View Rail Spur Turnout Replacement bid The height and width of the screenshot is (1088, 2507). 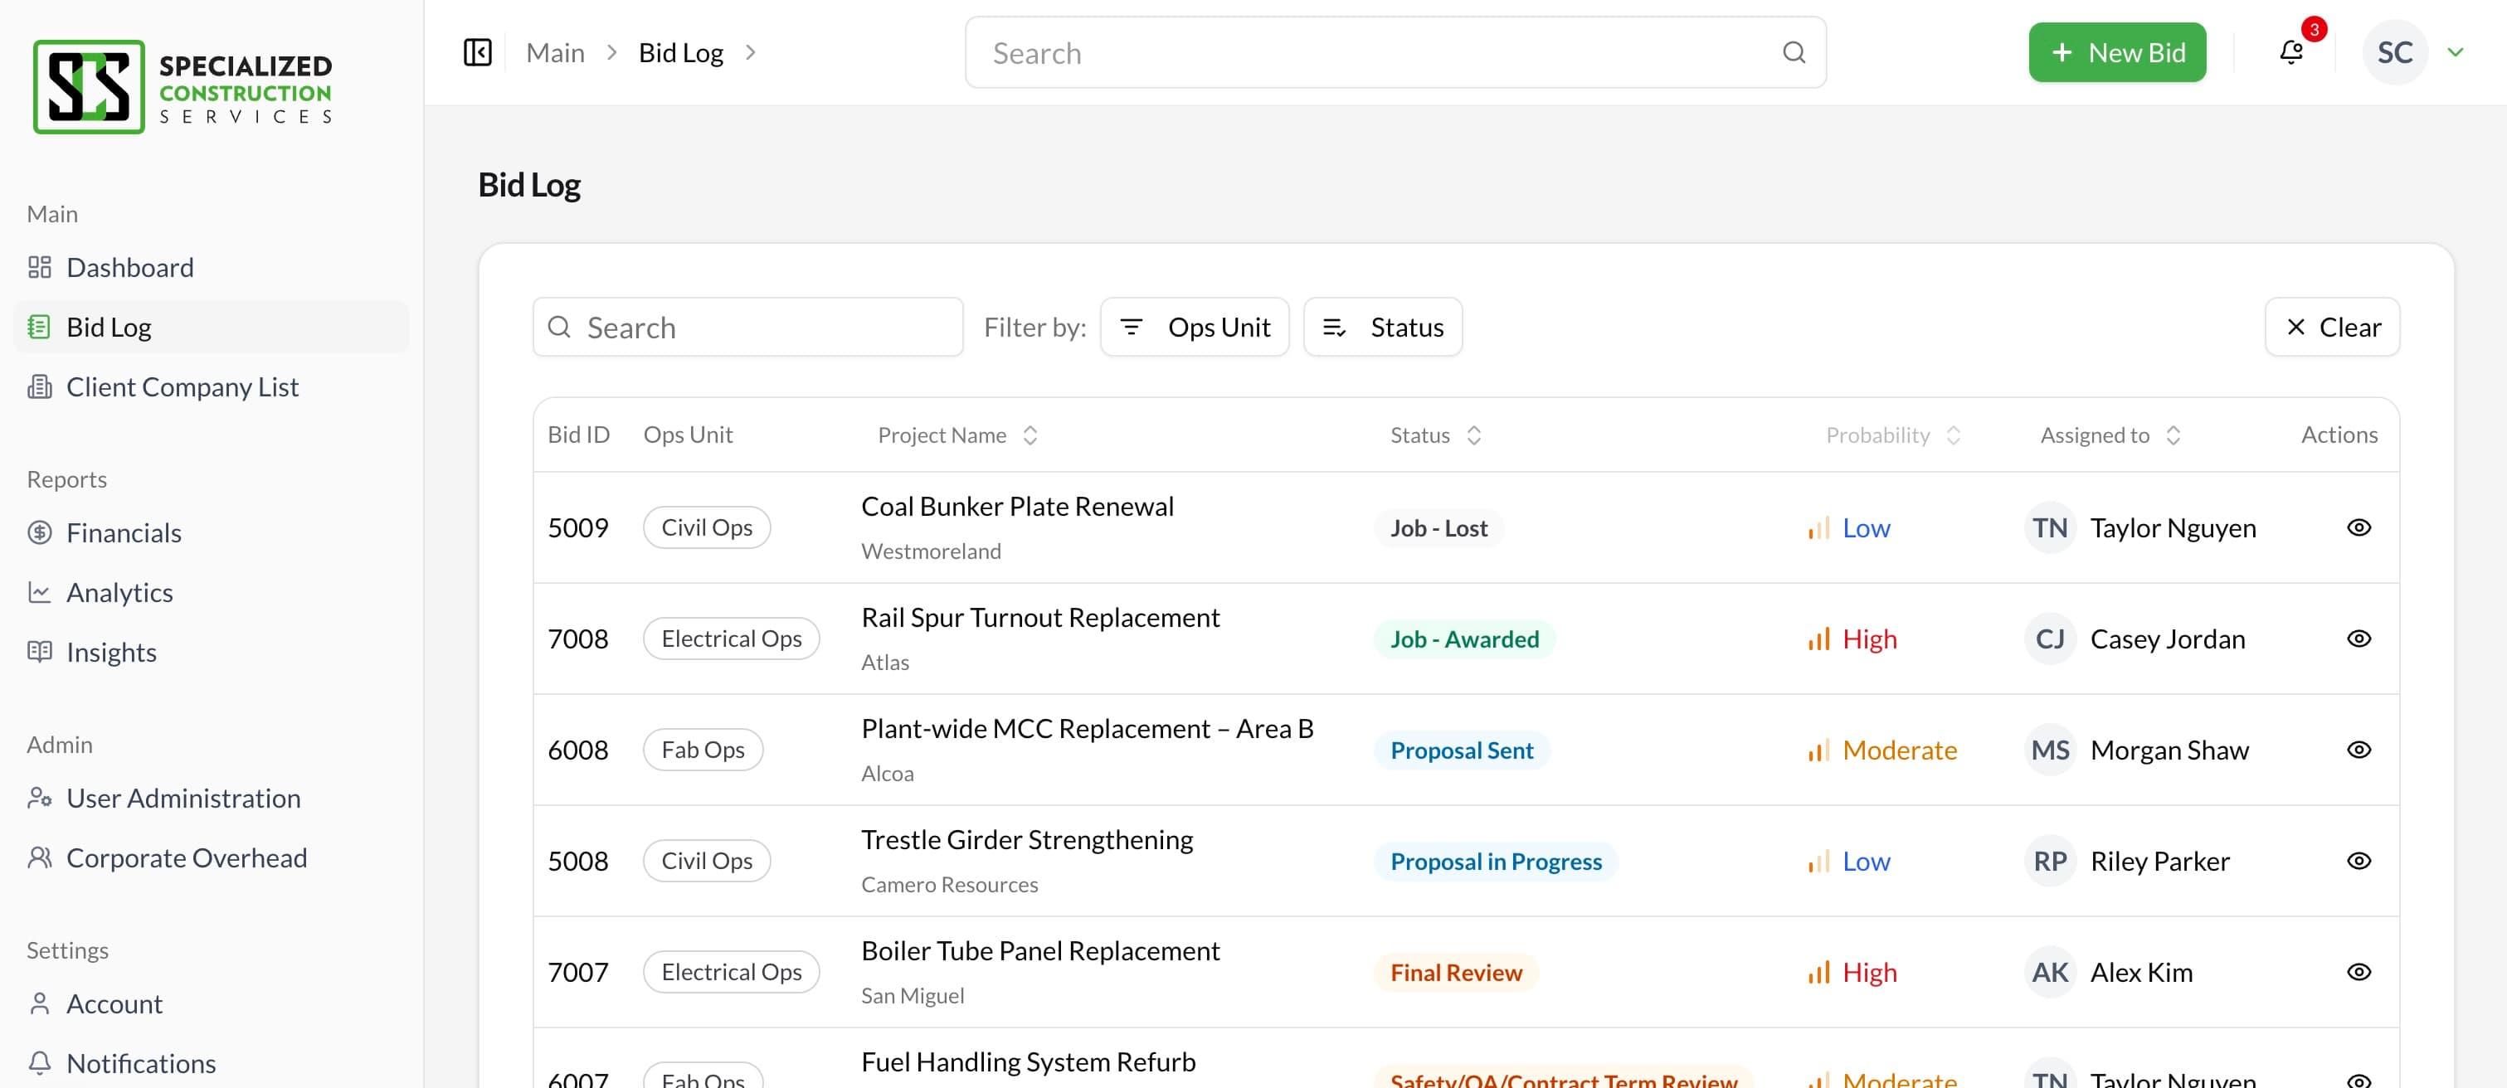(x=2359, y=639)
